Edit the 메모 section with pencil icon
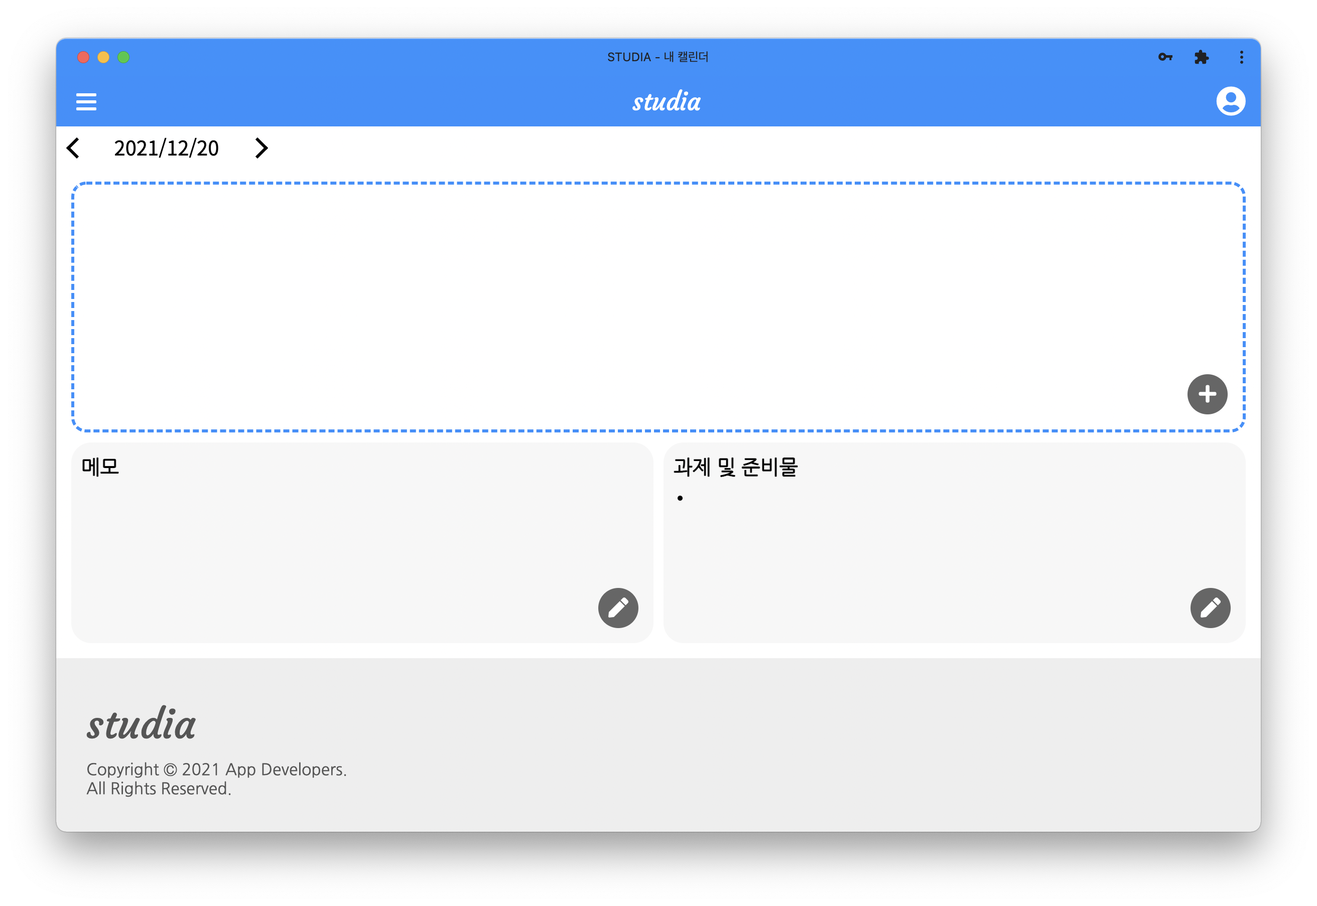The height and width of the screenshot is (906, 1317). pyautogui.click(x=618, y=608)
